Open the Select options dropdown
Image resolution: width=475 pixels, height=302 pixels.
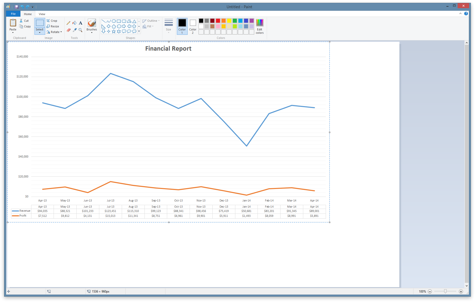40,31
